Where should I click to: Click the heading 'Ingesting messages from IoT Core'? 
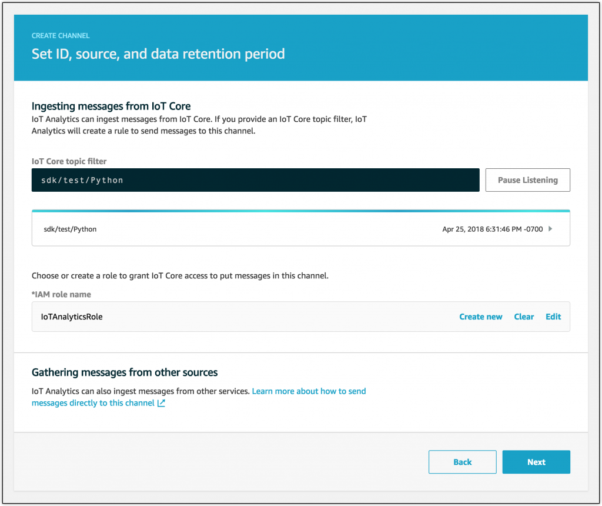tap(111, 106)
